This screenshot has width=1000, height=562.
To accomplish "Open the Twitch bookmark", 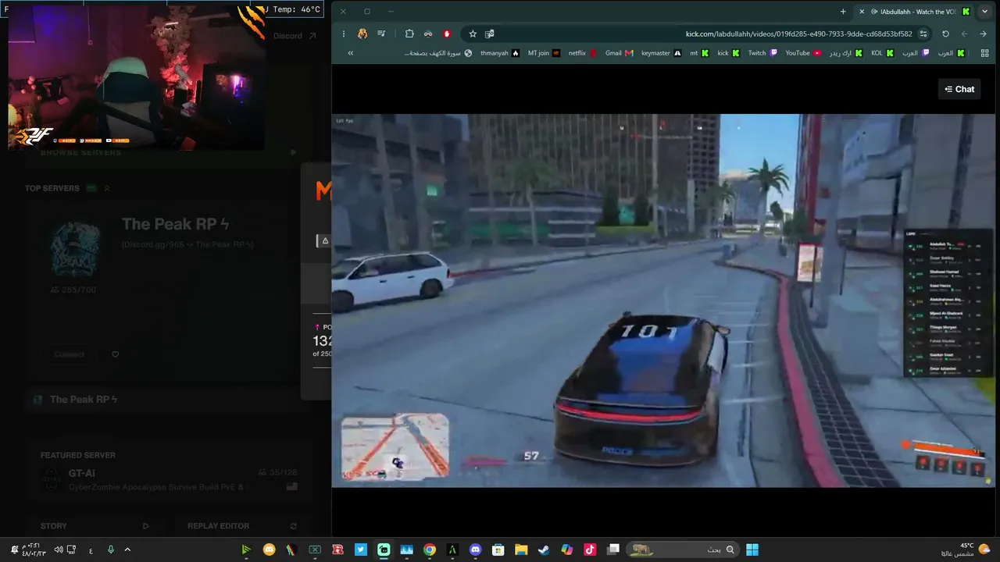I will (762, 53).
